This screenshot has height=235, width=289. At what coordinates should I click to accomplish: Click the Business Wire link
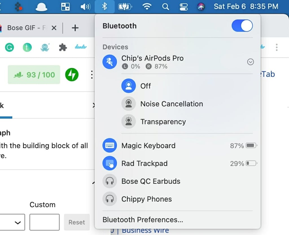pyautogui.click(x=145, y=231)
